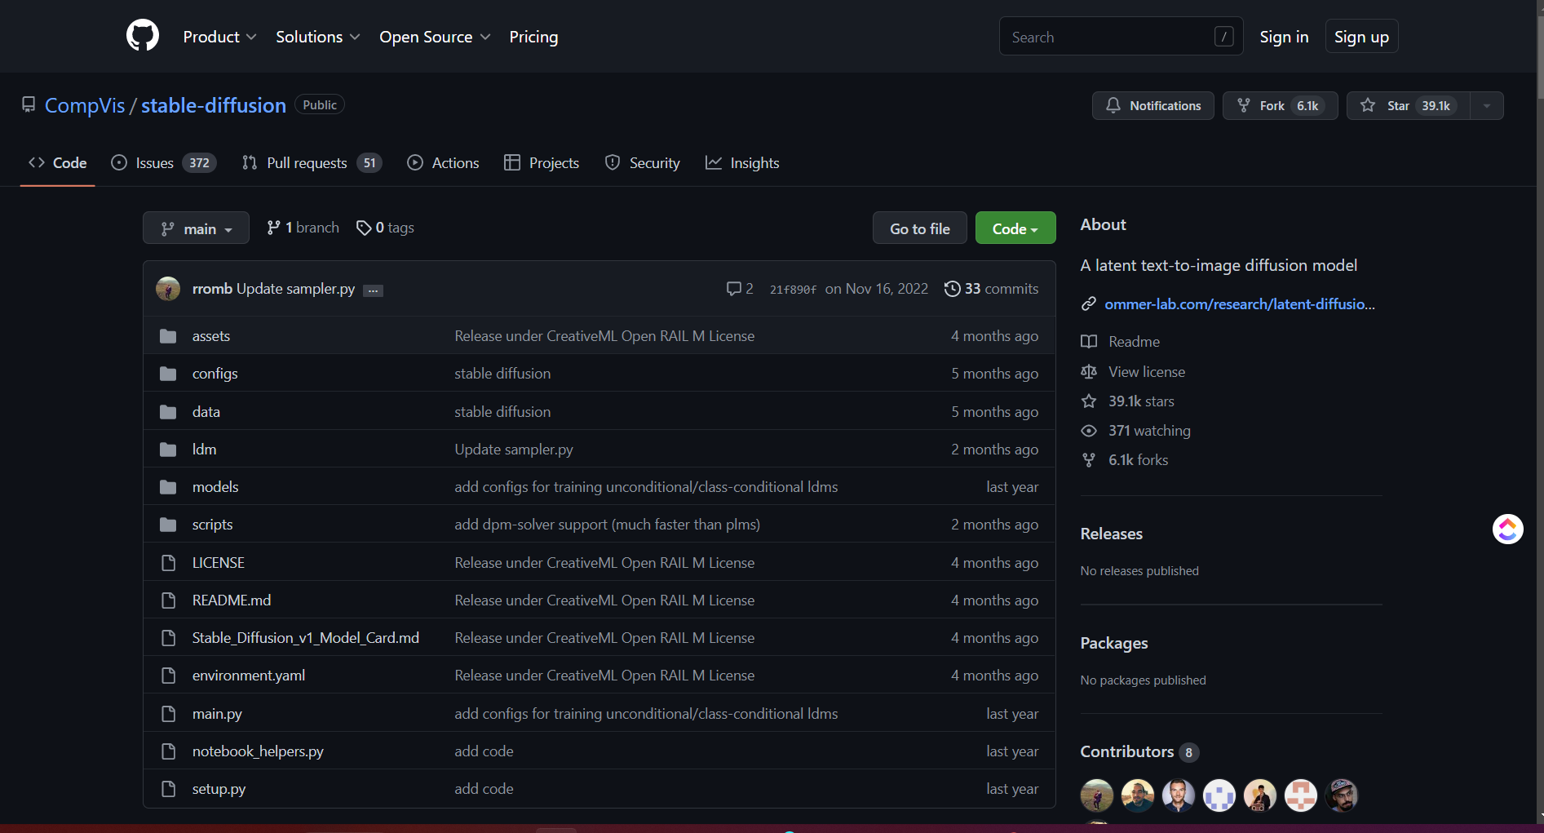1544x833 pixels.
Task: Open the main branch dropdown
Action: (x=196, y=228)
